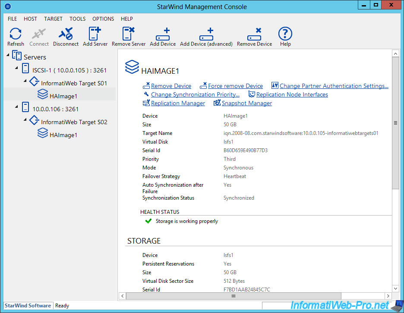Click the Remove Device toolbar icon
This screenshot has height=313, width=404.
[x=254, y=34]
